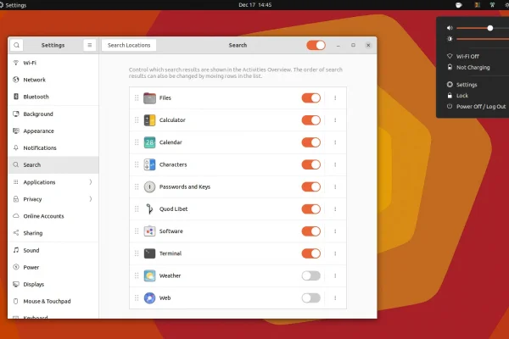
Task: Enable Weather search results
Action: [311, 275]
